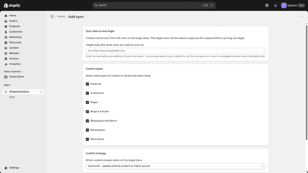Uncheck the Metaobject definitions checkbox

pos(87,121)
